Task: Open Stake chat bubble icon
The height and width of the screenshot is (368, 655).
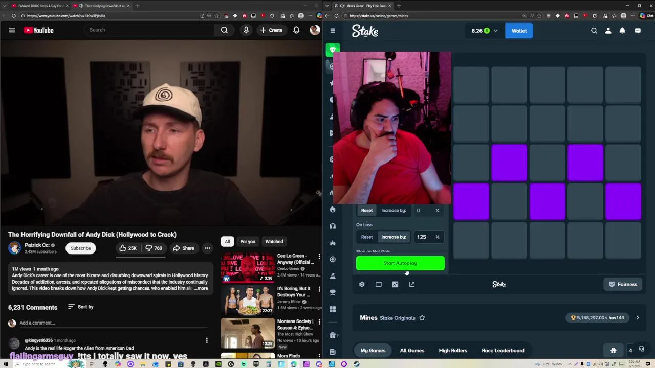Action: pyautogui.click(x=638, y=31)
